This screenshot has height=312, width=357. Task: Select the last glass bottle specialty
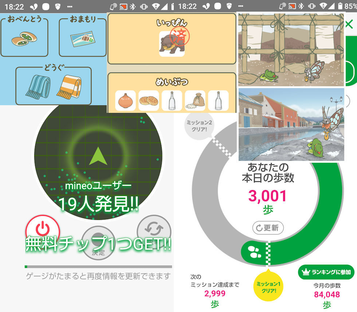[x=218, y=100]
